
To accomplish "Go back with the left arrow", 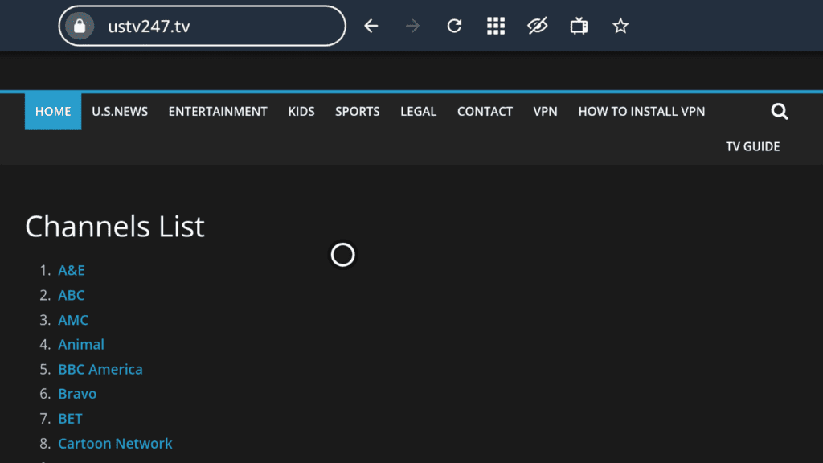I will point(371,26).
